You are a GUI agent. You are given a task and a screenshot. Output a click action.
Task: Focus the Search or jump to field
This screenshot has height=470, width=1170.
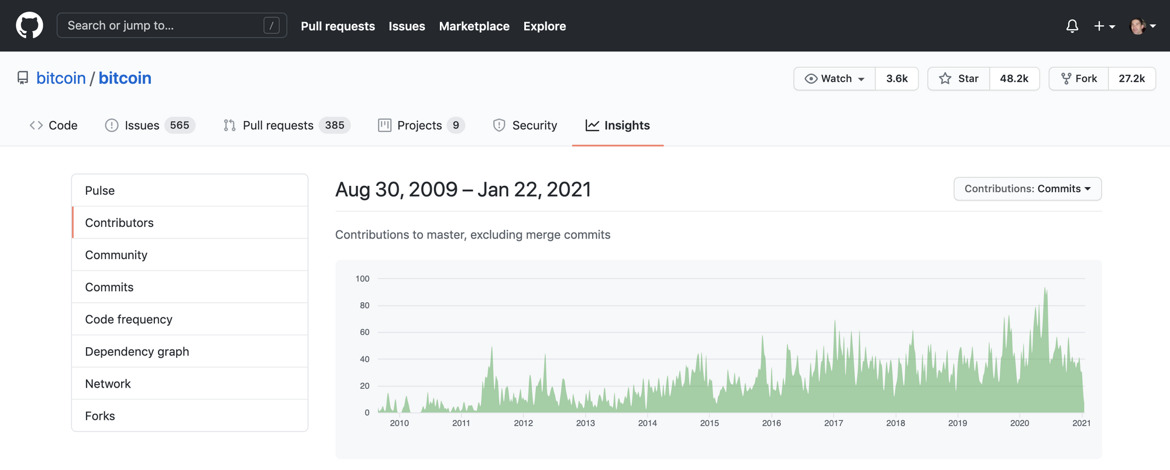[171, 25]
